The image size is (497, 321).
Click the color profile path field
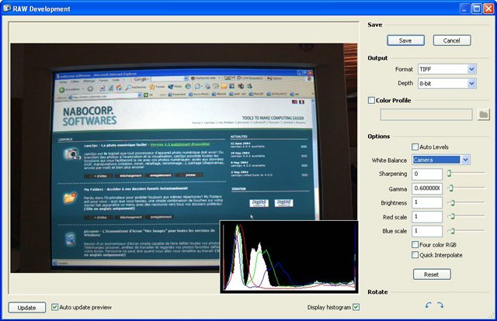(x=426, y=115)
